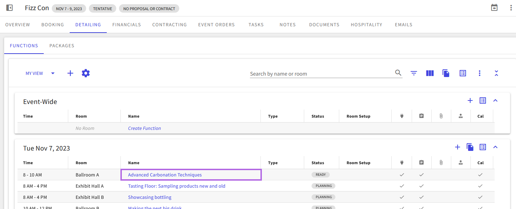Add function to Event-Wide section
Viewport: 516px width, 209px height.
470,100
